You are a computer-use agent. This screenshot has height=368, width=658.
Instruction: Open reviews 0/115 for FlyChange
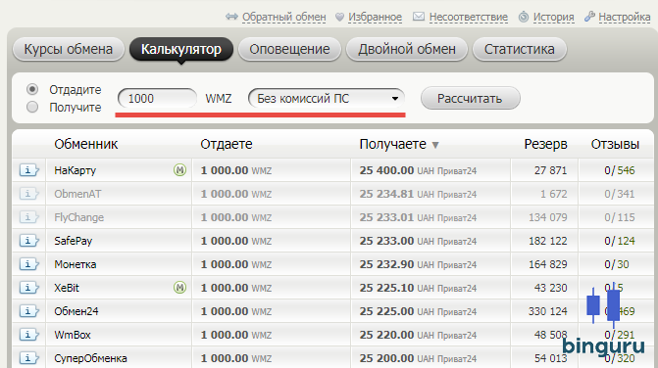click(620, 217)
